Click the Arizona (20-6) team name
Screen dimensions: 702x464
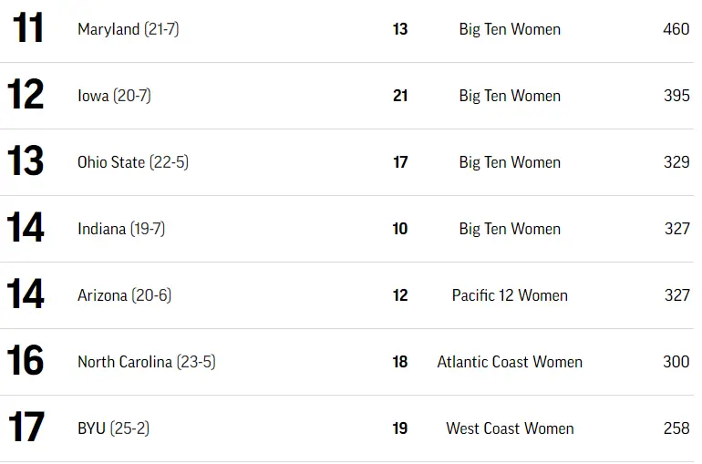[124, 295]
